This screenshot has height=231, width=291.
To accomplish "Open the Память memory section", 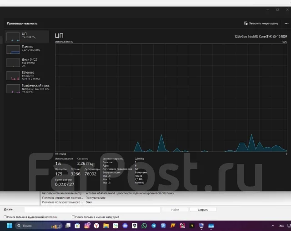I will (27, 49).
